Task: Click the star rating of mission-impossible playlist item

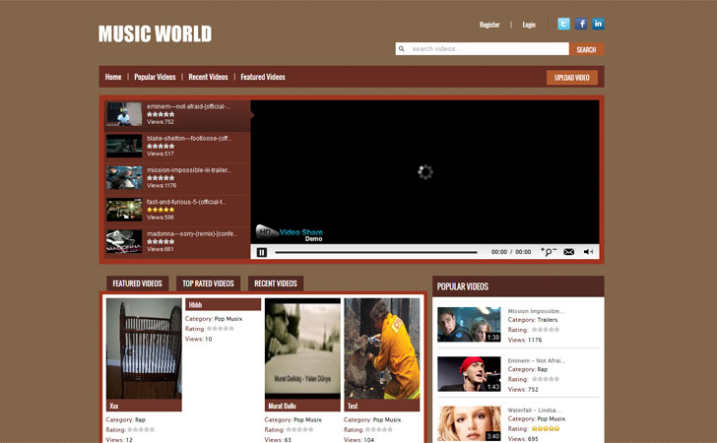Action: [x=161, y=178]
